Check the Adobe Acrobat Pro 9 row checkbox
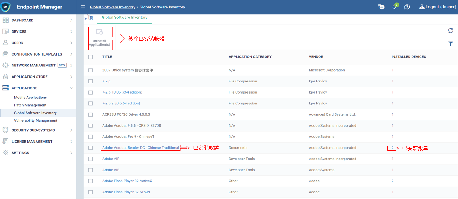 pyautogui.click(x=91, y=137)
